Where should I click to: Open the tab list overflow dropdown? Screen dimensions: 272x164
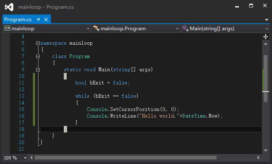pos(267,20)
